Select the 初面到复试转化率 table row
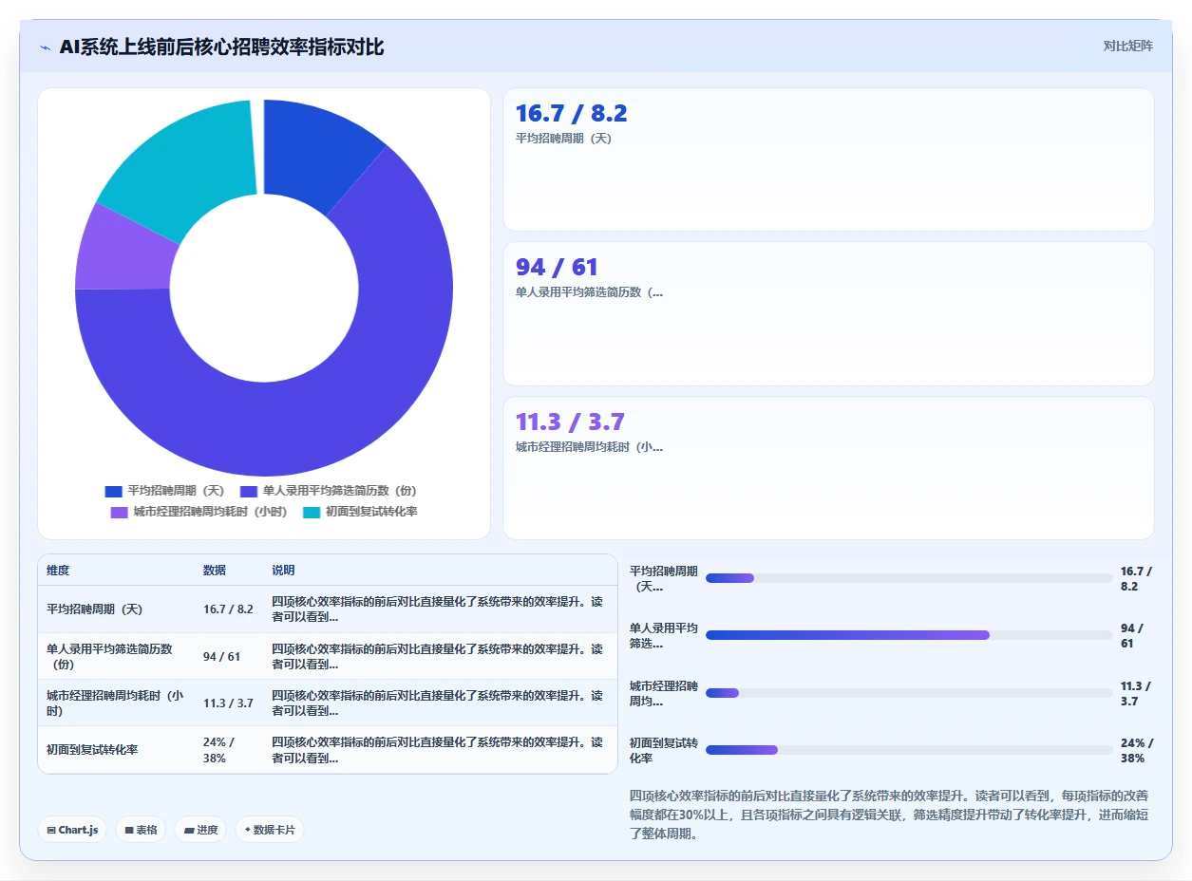The image size is (1192, 881). point(328,750)
